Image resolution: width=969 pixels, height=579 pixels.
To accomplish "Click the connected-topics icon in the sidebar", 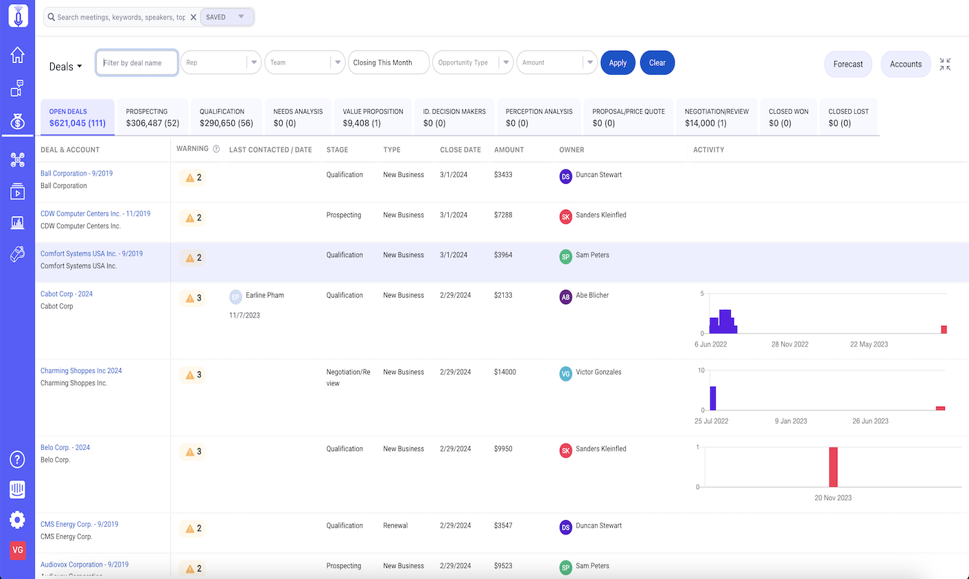I will pyautogui.click(x=17, y=159).
